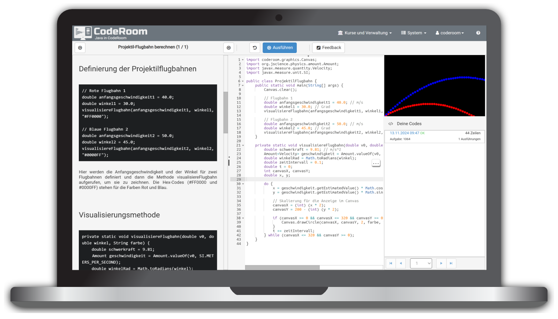Collapse code fold at line 6
558x319 pixels.
[x=243, y=81]
